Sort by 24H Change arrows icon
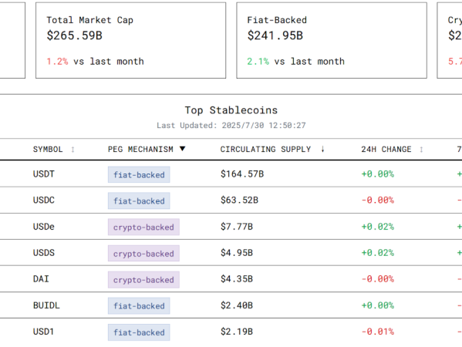Viewport: 462px width, 347px height. point(421,150)
